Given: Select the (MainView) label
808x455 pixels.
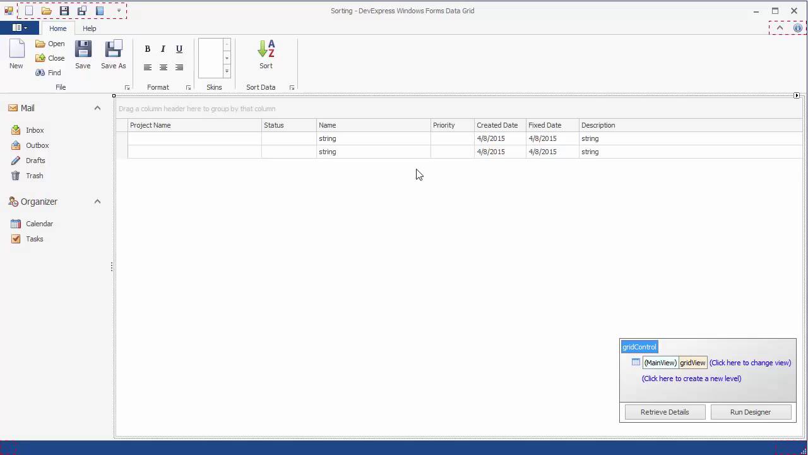Looking at the screenshot, I should (660, 363).
